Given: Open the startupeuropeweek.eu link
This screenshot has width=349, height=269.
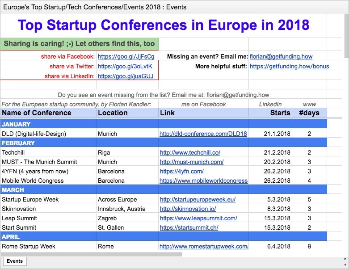Looking at the screenshot, I should point(198,199).
